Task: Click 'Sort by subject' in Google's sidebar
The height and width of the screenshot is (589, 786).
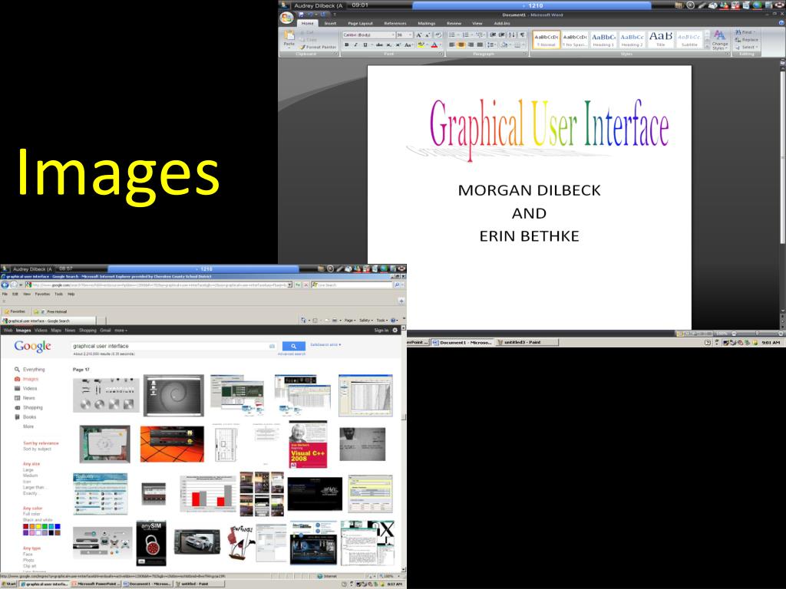Action: tap(37, 449)
